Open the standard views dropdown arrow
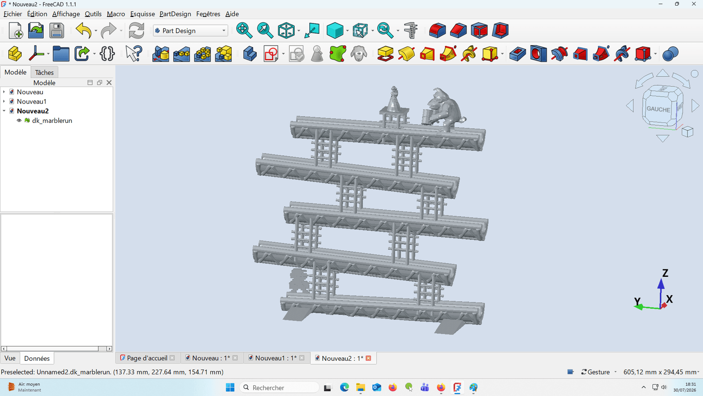The width and height of the screenshot is (703, 396). point(299,31)
